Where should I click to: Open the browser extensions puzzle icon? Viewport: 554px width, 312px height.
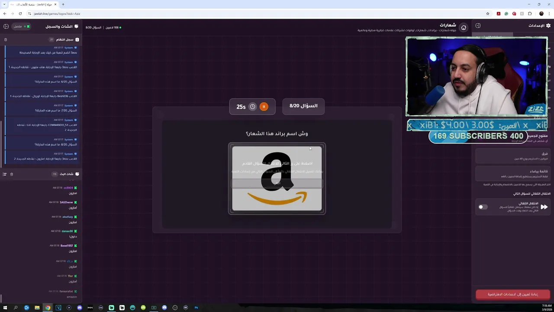point(530,13)
